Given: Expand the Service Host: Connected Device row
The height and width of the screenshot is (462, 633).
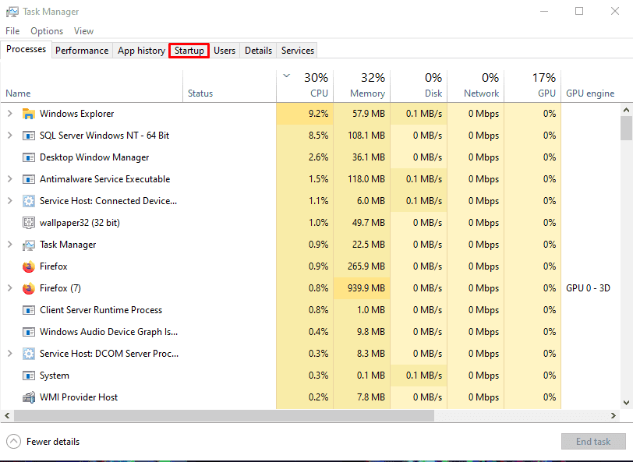Looking at the screenshot, I should pos(9,201).
